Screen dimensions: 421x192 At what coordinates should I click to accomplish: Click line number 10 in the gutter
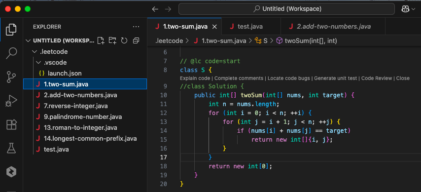click(x=164, y=95)
